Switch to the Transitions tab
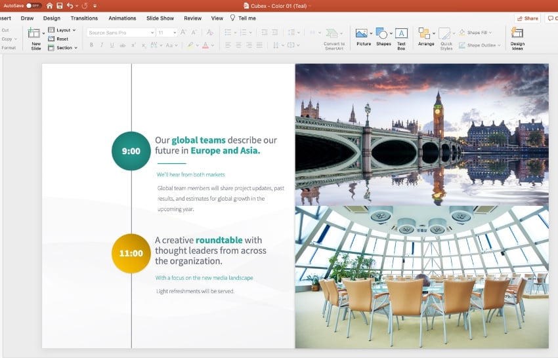Screen dimensions: 558x358 (84, 18)
